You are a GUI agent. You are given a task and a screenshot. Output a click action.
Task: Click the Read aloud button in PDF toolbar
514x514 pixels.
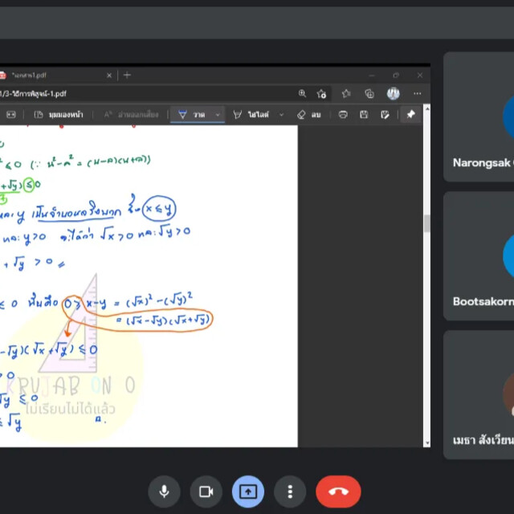(131, 114)
